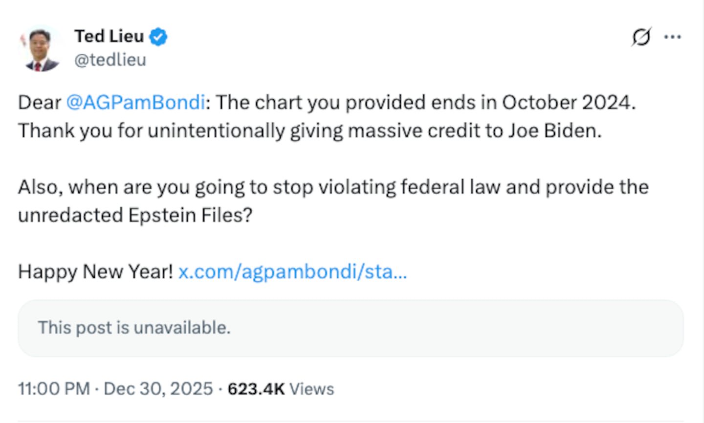Click the 623.4K view count number

[x=256, y=389]
